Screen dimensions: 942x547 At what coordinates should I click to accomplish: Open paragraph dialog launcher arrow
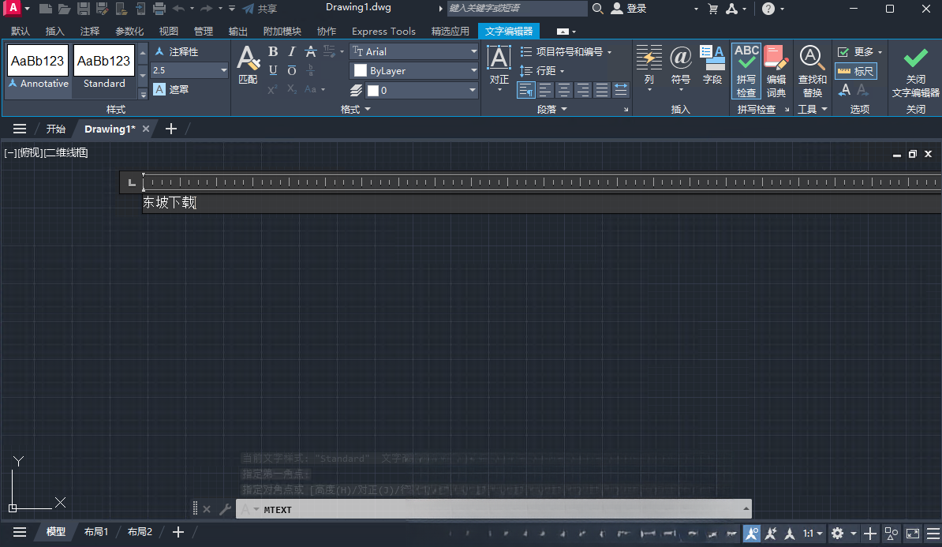[x=626, y=110]
